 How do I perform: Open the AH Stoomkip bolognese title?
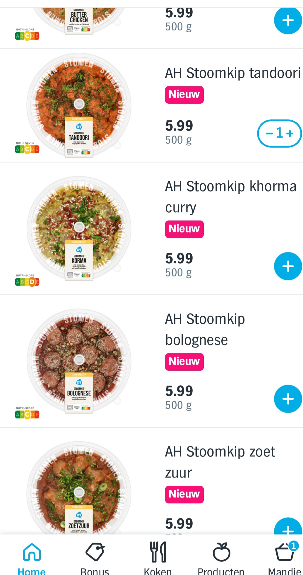(205, 329)
